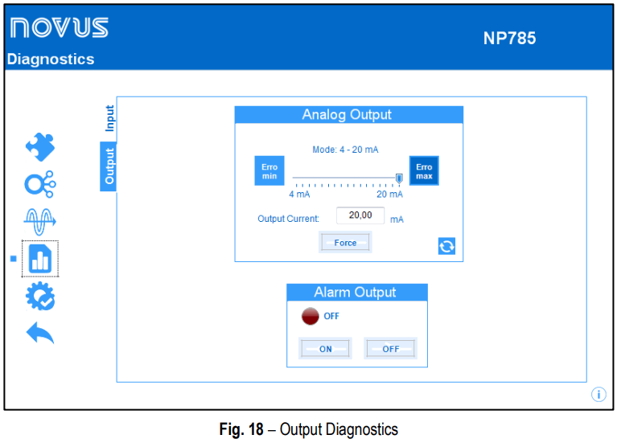Screen dimensions: 617x443
Task: Select the bar chart diagnostics icon
Action: pos(40,258)
